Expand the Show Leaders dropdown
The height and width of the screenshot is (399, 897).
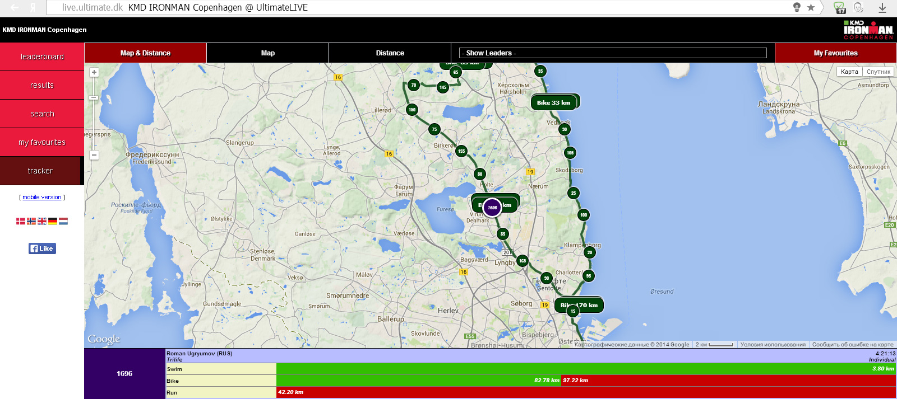coord(612,53)
